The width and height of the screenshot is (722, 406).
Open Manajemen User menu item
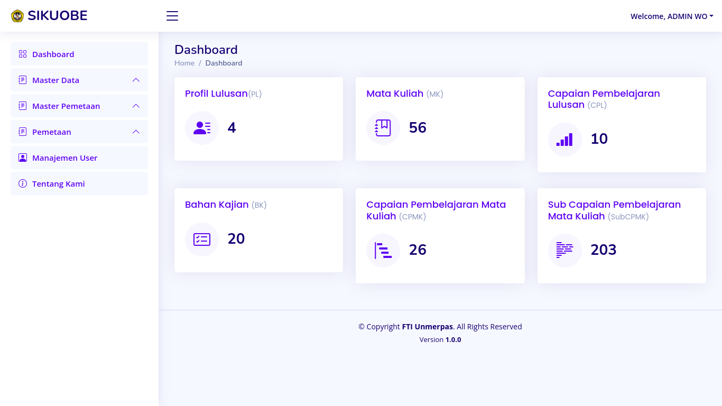64,158
